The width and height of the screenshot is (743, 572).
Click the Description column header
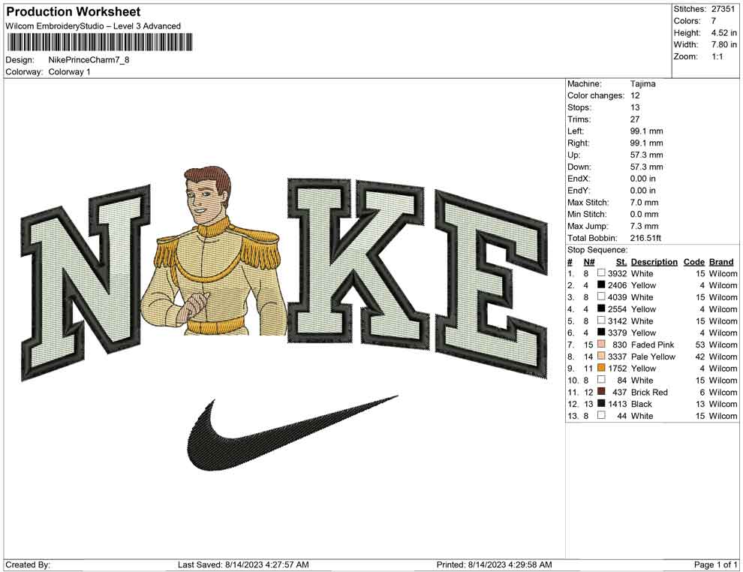(654, 262)
